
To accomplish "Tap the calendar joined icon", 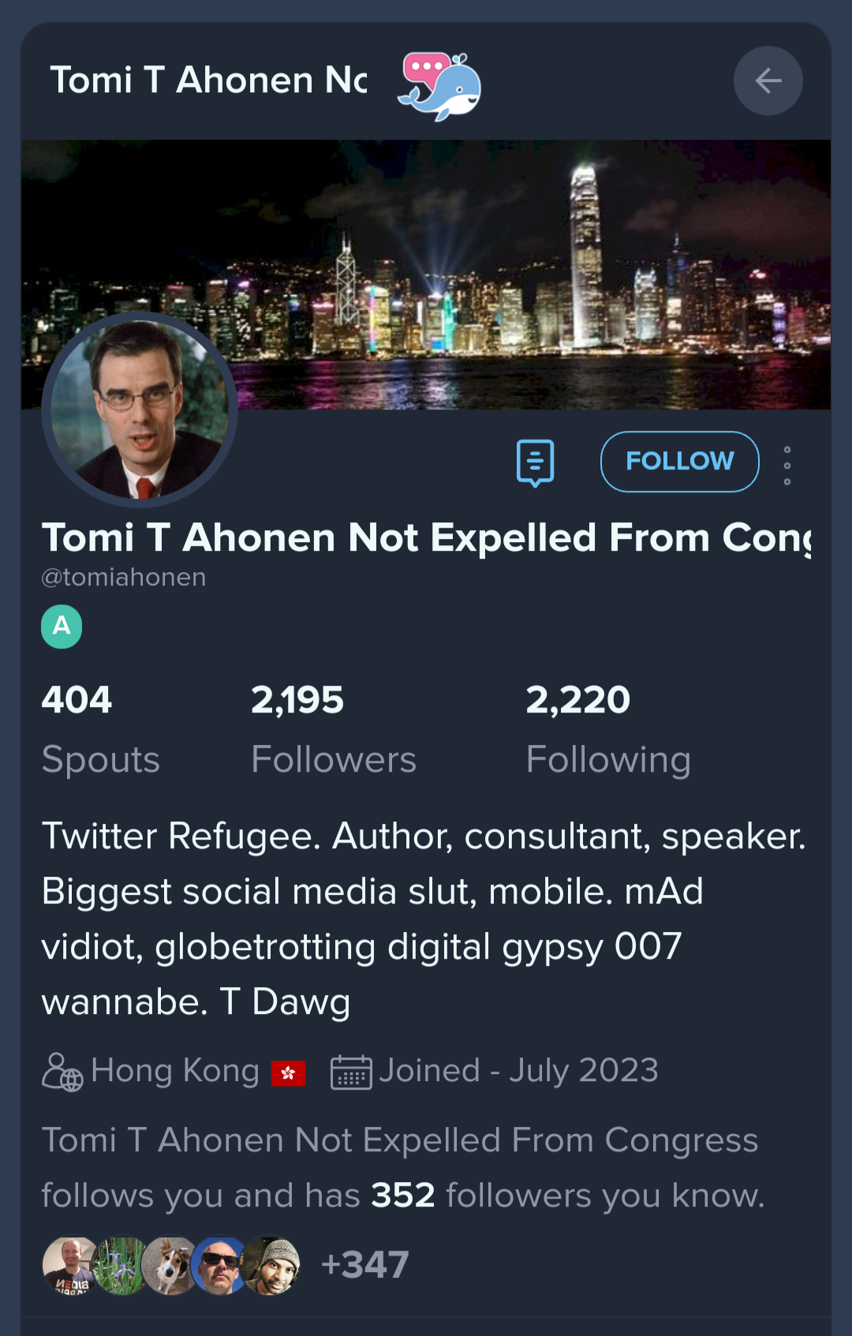I will (x=351, y=1072).
